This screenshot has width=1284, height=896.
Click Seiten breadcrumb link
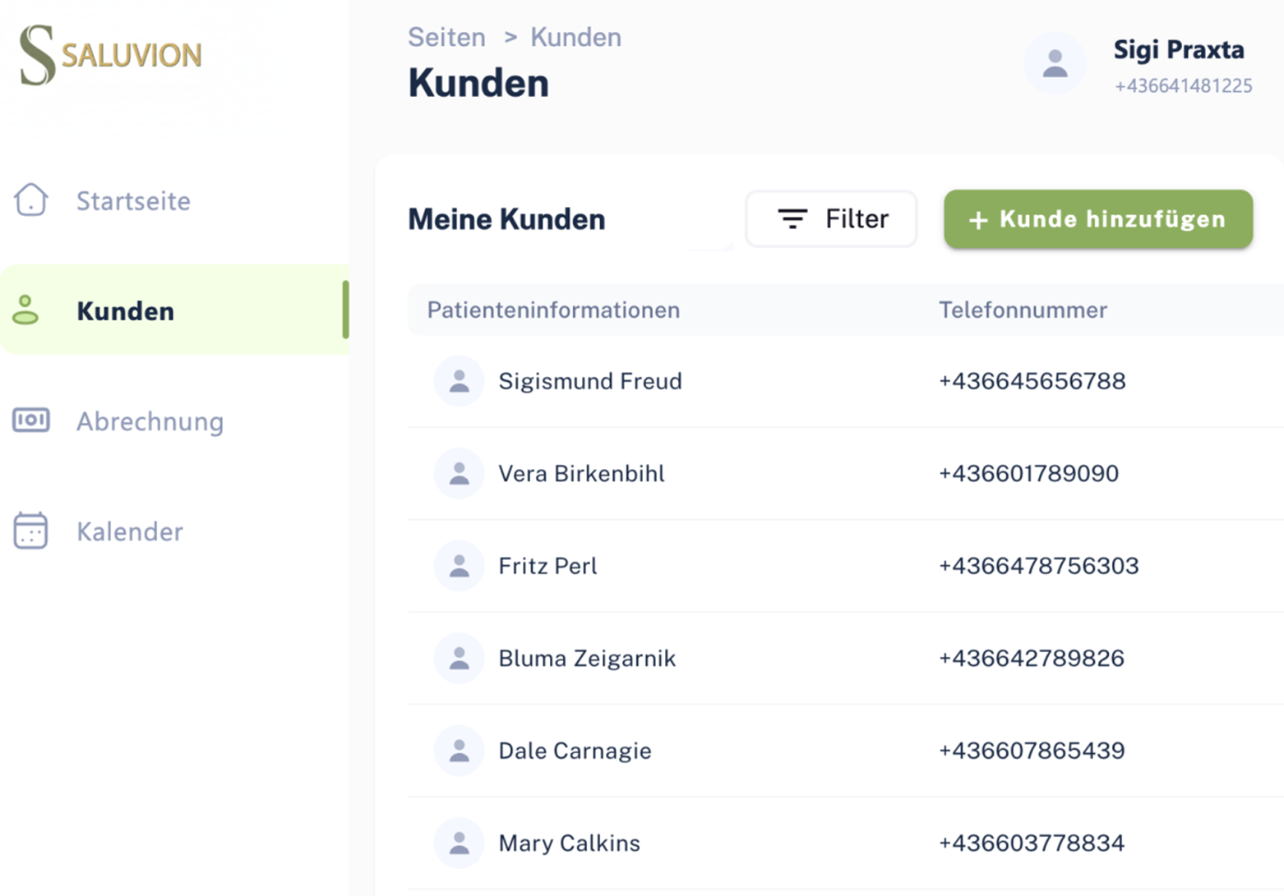point(446,38)
